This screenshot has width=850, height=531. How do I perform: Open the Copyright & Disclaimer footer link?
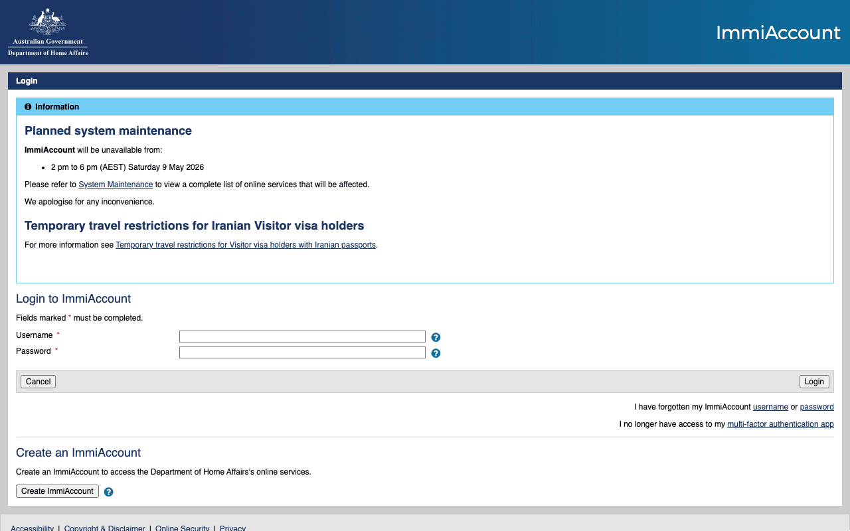pos(105,528)
